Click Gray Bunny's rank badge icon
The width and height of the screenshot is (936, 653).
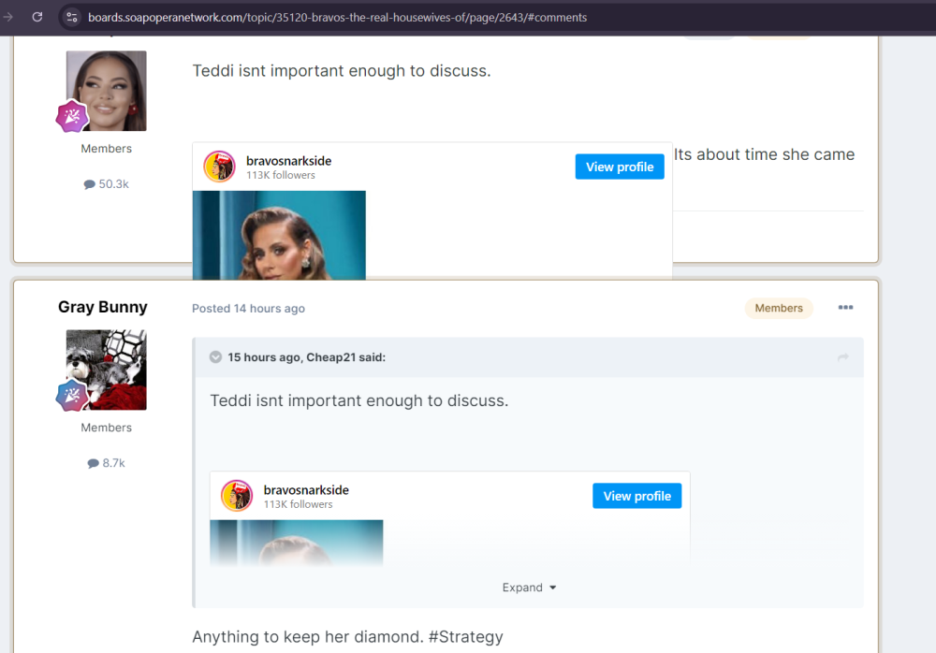pyautogui.click(x=72, y=396)
